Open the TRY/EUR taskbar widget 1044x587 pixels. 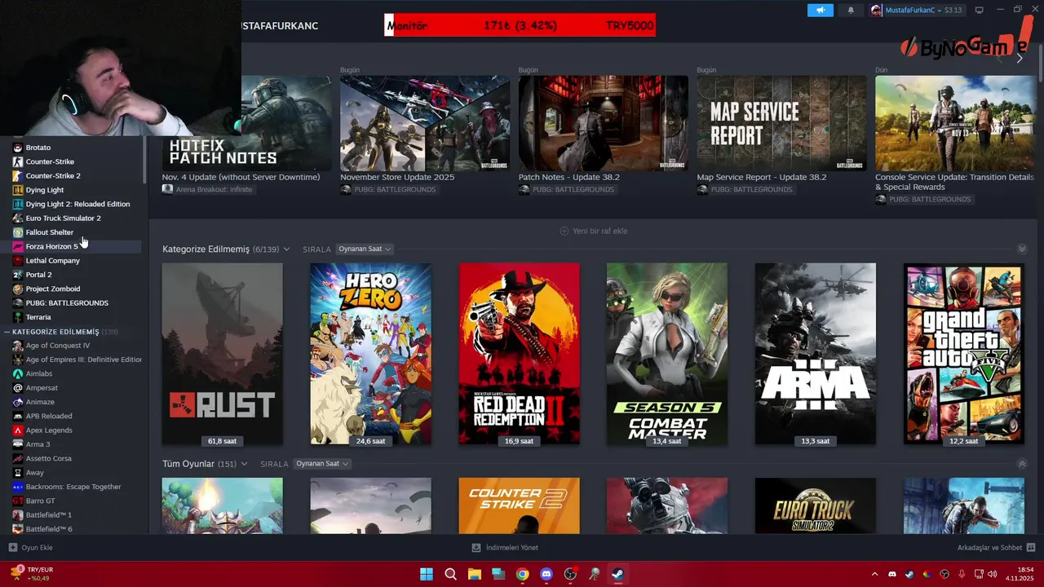coord(33,574)
